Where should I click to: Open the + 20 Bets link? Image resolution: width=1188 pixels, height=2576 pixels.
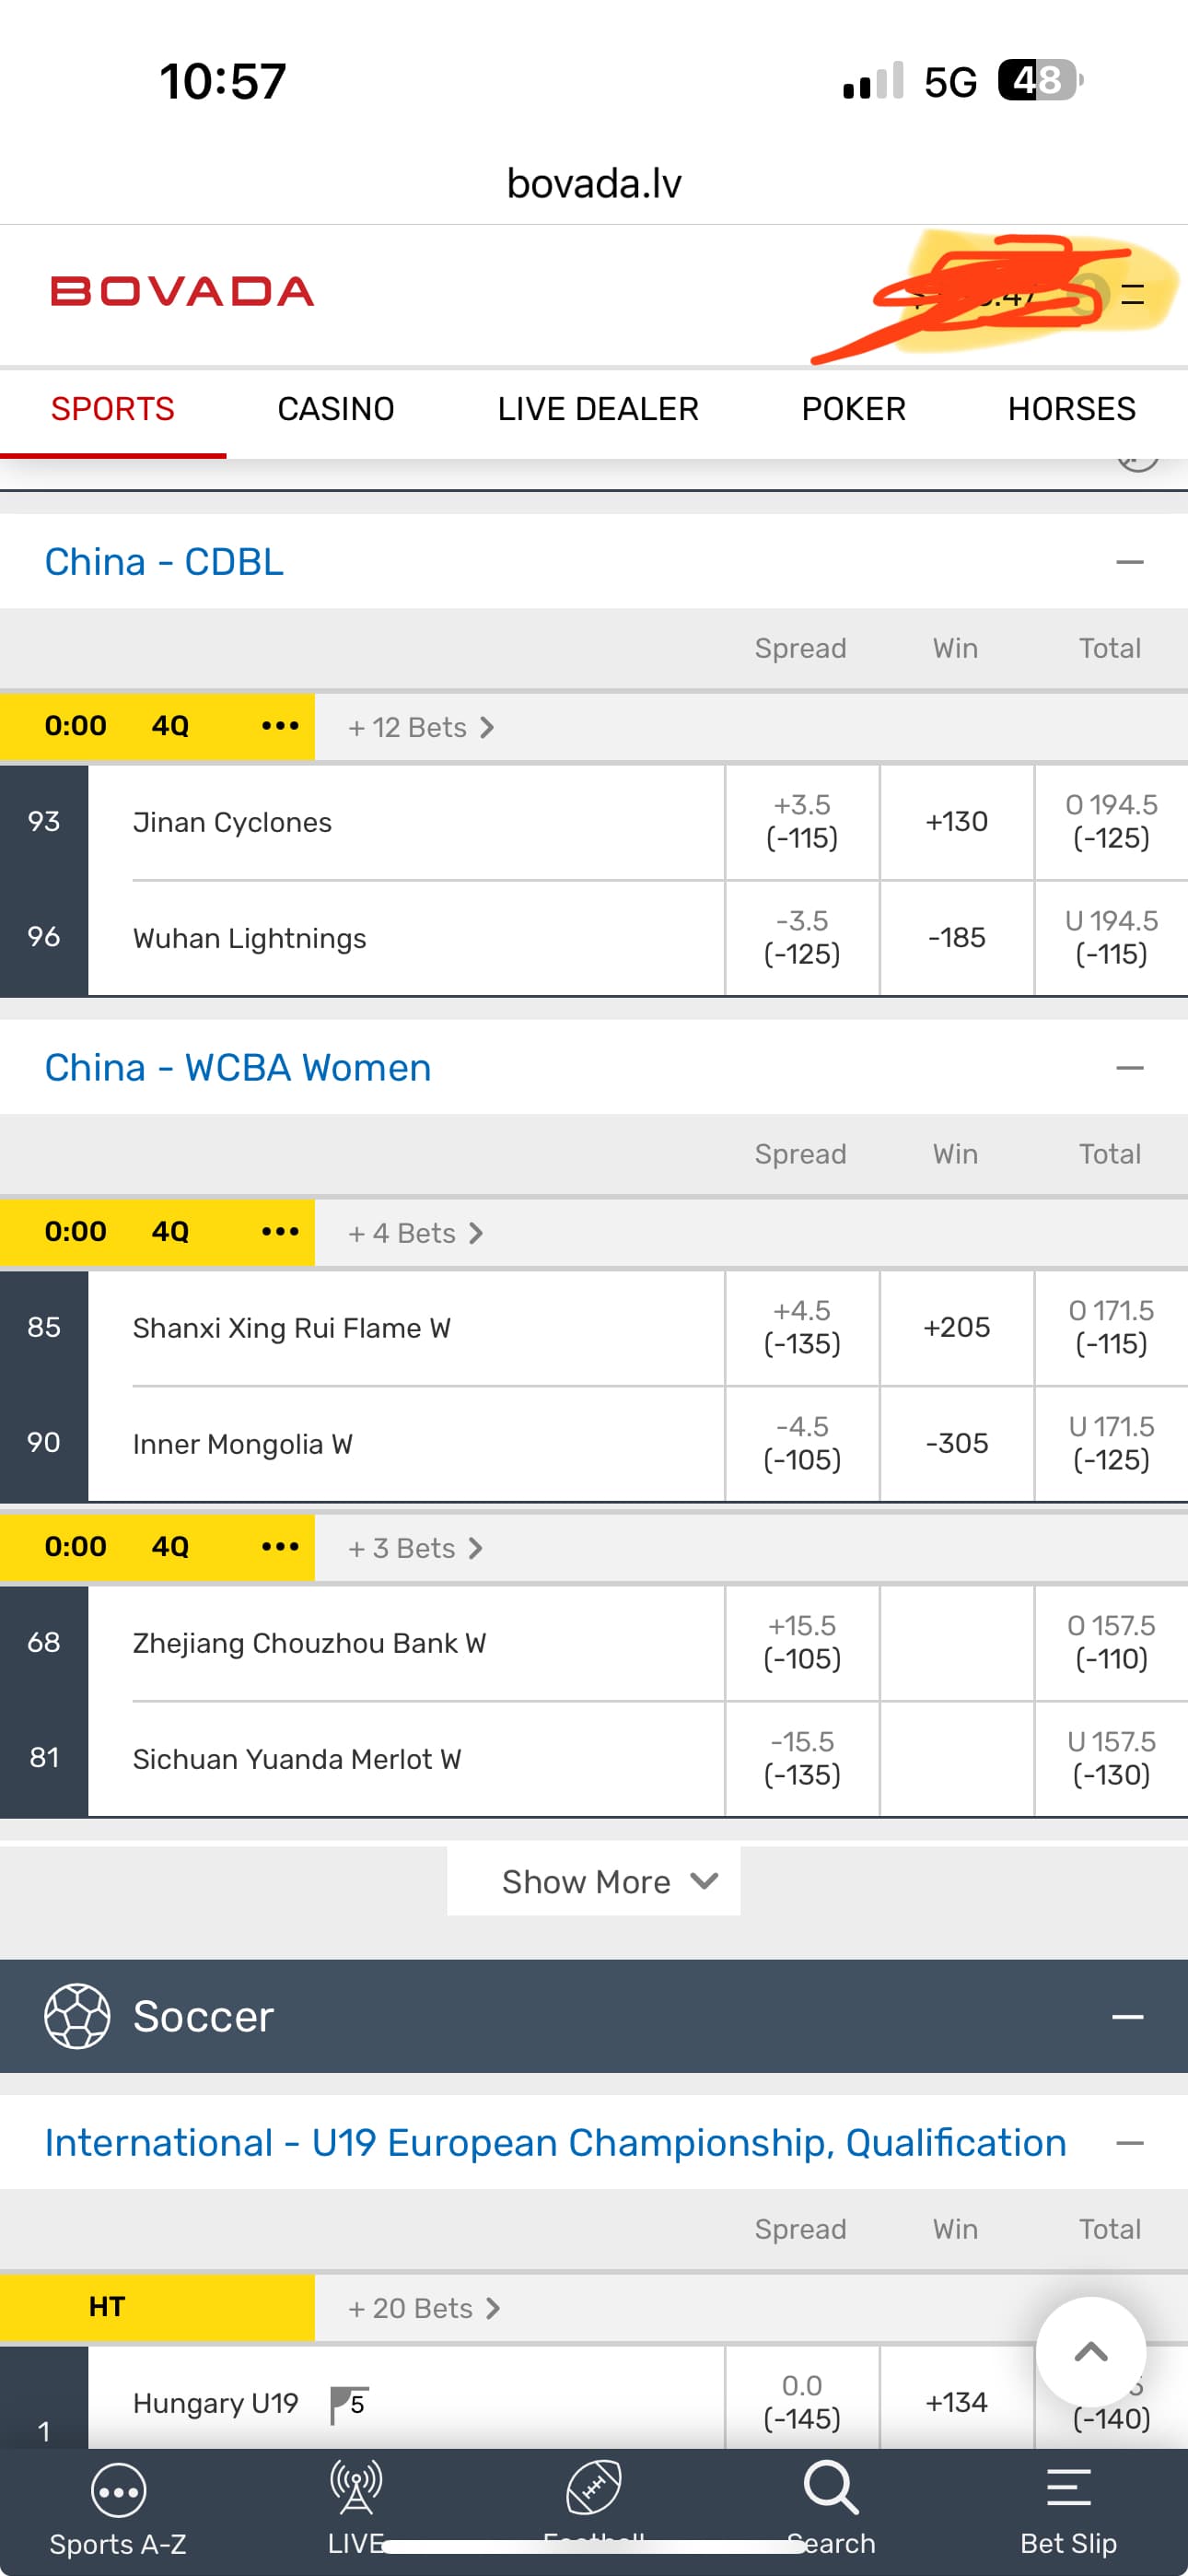[423, 2308]
